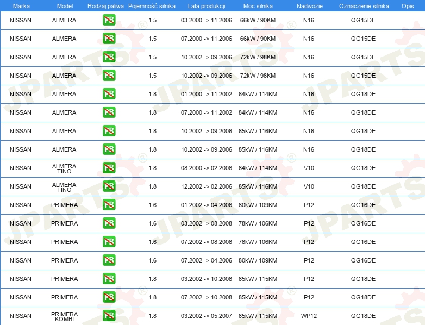
Task: Click petrol icon in Primera 07.2002 -> 04.2006 row
Action: pos(109,260)
